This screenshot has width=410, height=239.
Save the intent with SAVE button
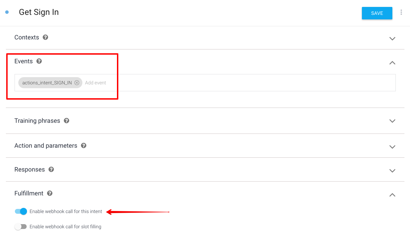pyautogui.click(x=377, y=13)
